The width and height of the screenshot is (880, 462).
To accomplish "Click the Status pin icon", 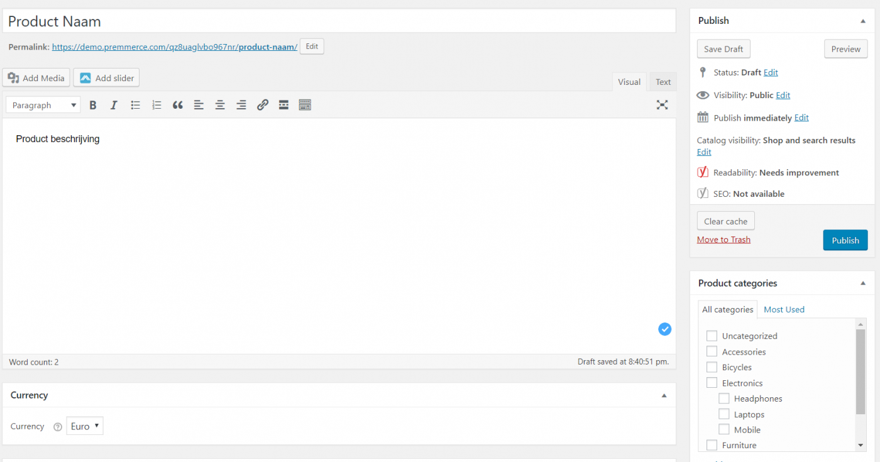I will tap(703, 72).
